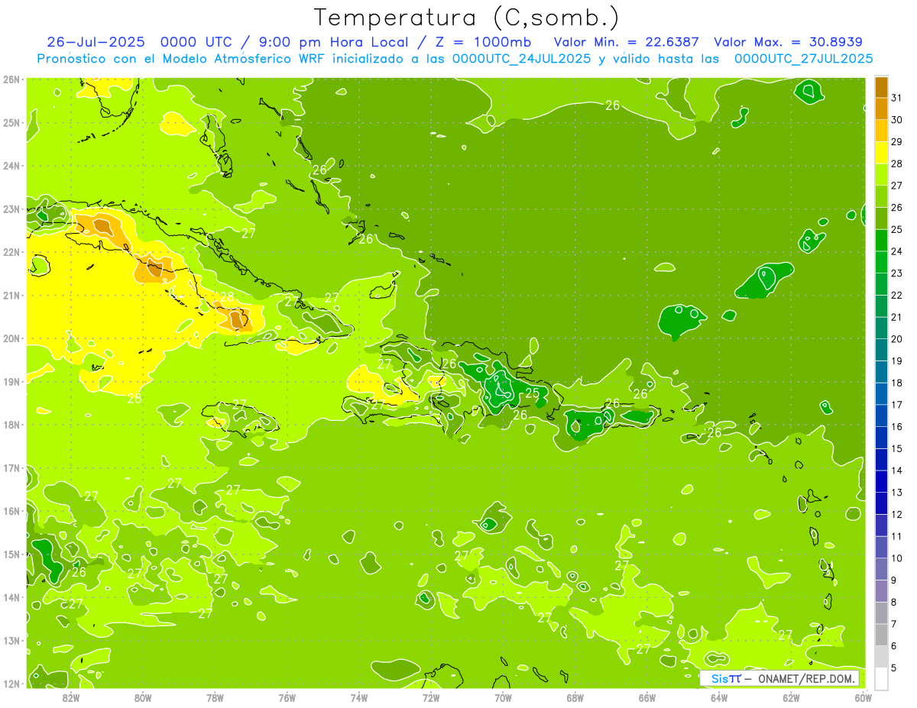Click the SisPi ONAMET/REP.DOM. logo box

[x=779, y=678]
